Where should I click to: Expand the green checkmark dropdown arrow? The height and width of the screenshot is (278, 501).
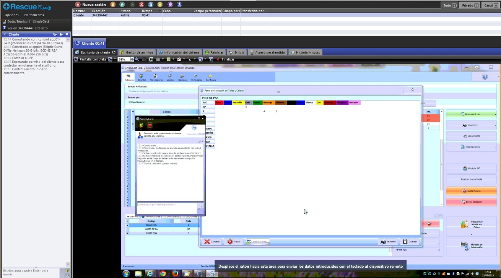173,59
